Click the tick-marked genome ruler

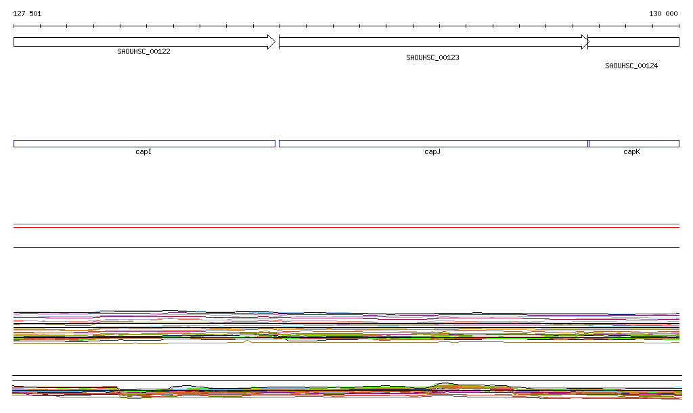click(346, 26)
